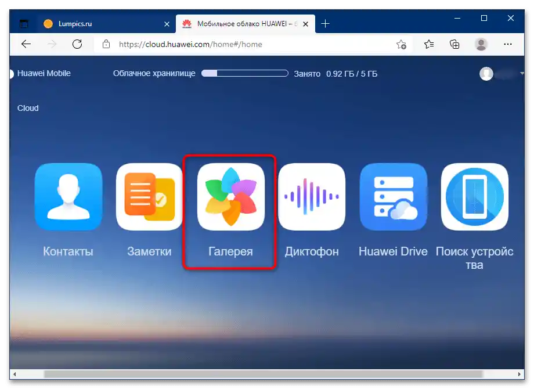This screenshot has width=534, height=389.
Task: Click the Контакты label text
Action: point(68,251)
